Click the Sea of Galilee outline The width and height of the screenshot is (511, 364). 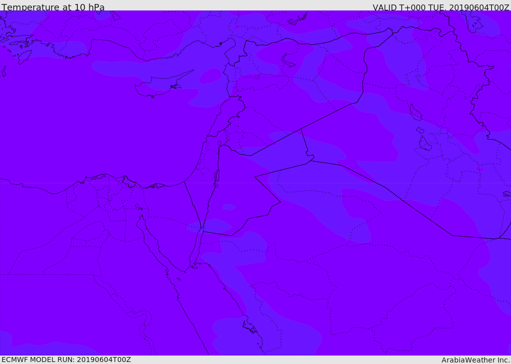(220, 143)
